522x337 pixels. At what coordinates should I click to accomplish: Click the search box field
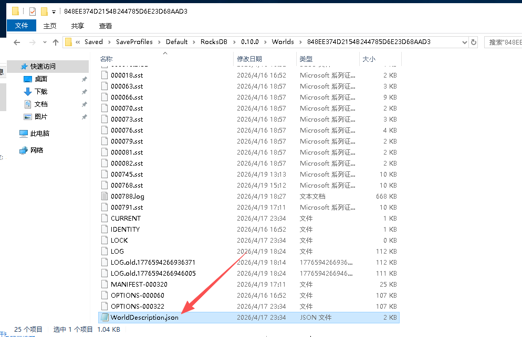pyautogui.click(x=503, y=42)
